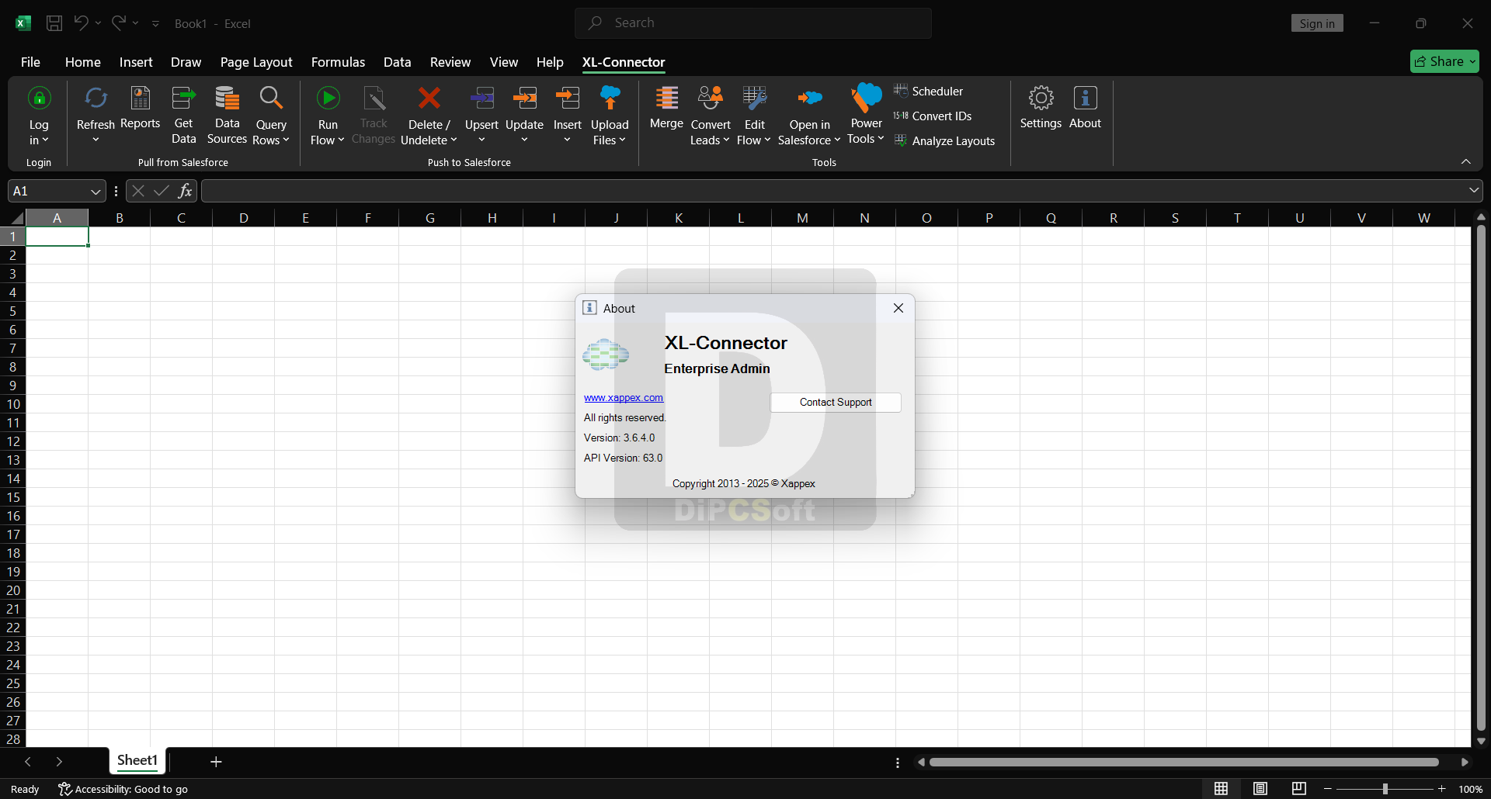Open the Review tab
The width and height of the screenshot is (1491, 799).
[x=450, y=62]
